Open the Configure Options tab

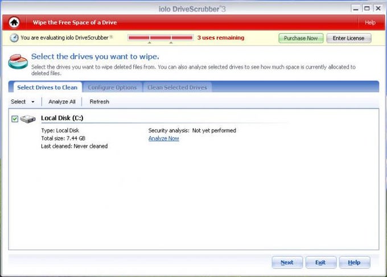click(x=112, y=88)
